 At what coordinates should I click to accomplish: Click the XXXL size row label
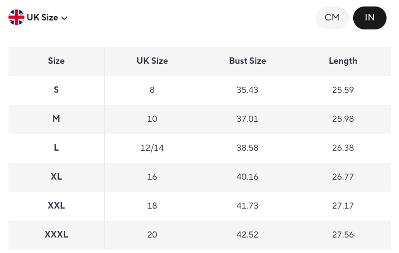(56, 235)
